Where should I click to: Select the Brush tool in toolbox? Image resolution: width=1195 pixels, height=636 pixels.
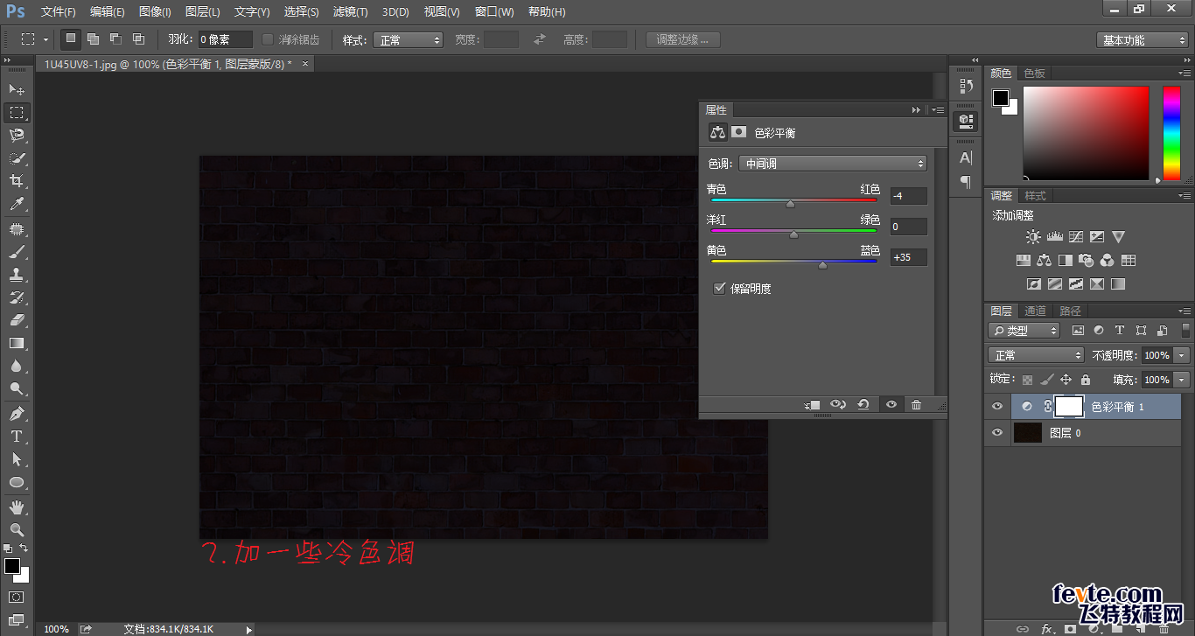coord(17,252)
